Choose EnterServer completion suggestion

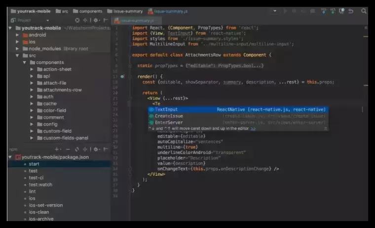(x=238, y=122)
